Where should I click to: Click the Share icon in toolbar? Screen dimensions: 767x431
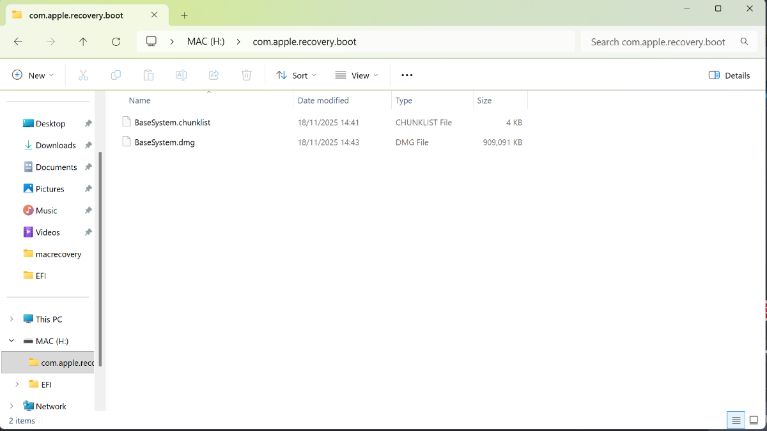[x=214, y=75]
